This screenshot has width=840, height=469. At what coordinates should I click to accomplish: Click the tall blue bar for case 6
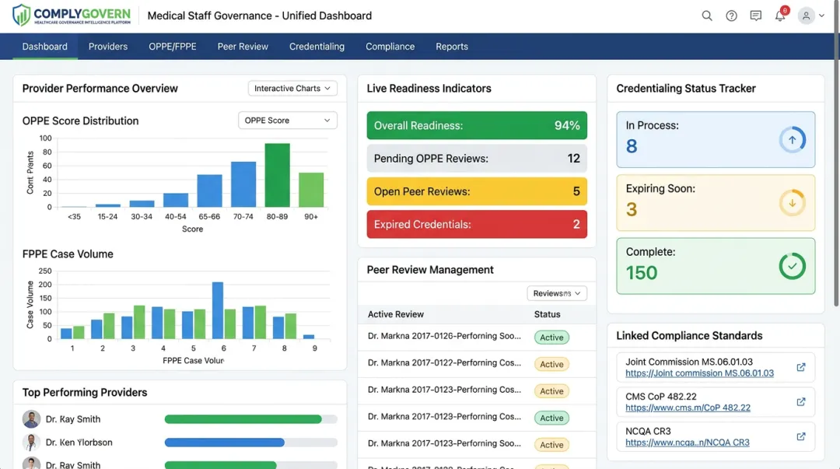tap(218, 310)
